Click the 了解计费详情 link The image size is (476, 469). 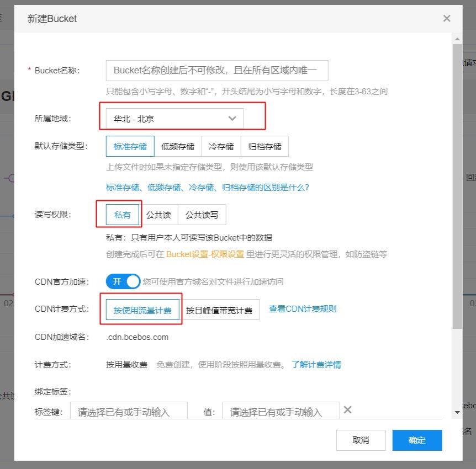[x=316, y=364]
